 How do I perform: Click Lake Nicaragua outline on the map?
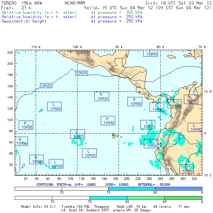click(x=138, y=85)
